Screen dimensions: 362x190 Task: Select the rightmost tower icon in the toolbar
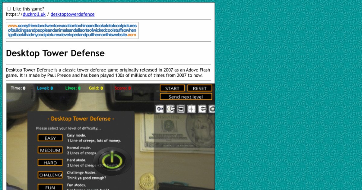212,109
